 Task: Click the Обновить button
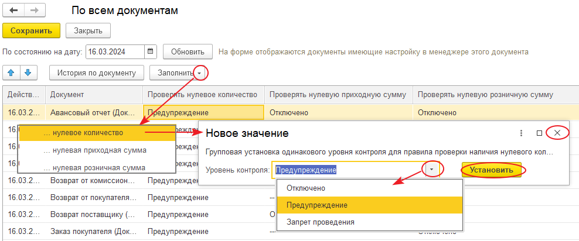point(187,51)
